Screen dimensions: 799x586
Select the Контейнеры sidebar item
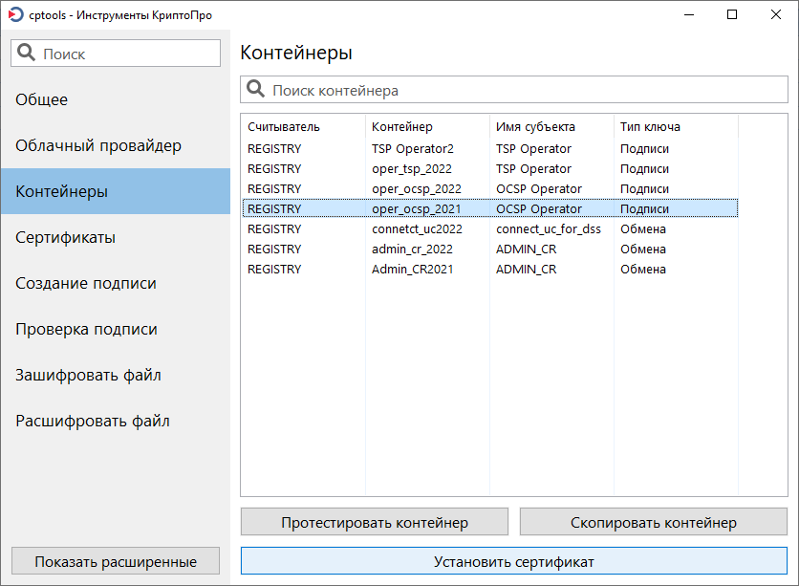(x=116, y=191)
